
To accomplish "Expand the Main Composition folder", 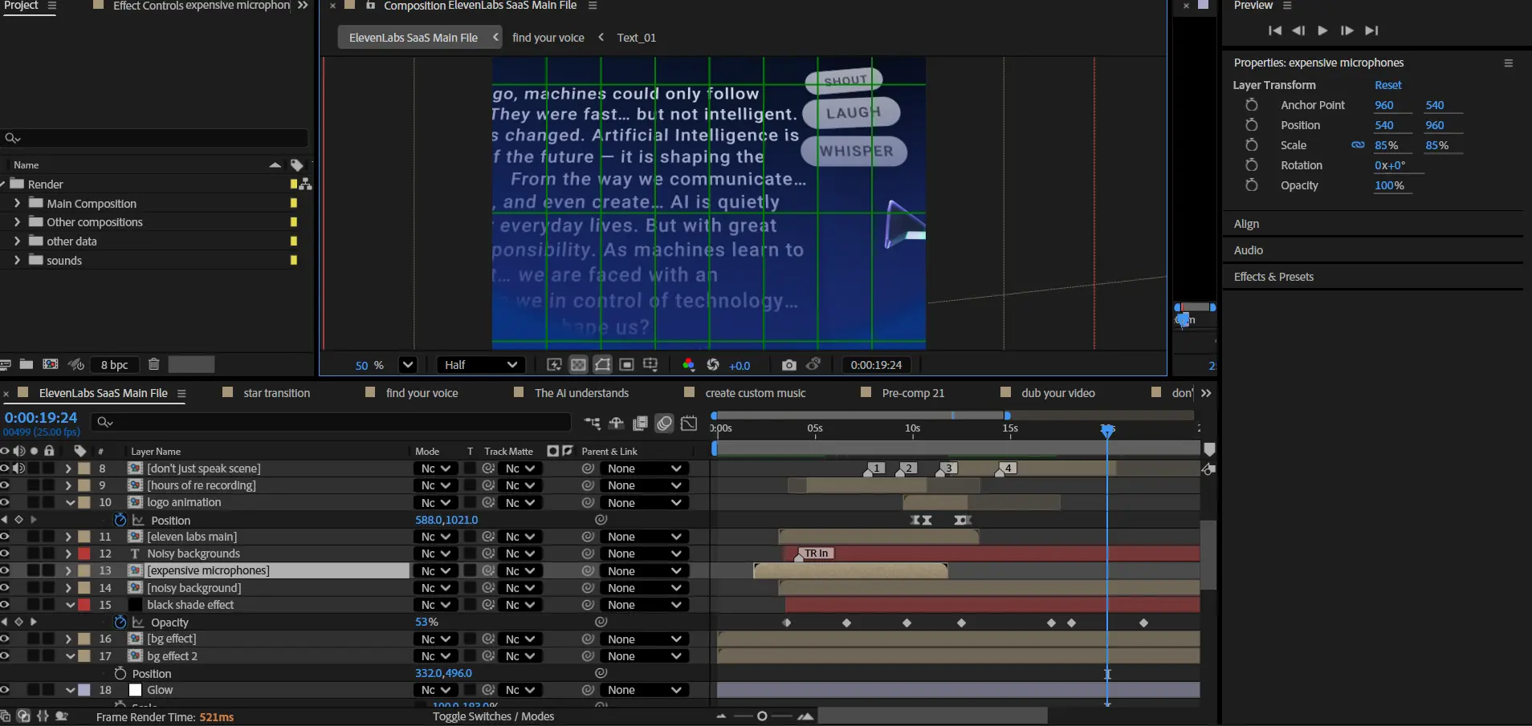I will coord(17,203).
